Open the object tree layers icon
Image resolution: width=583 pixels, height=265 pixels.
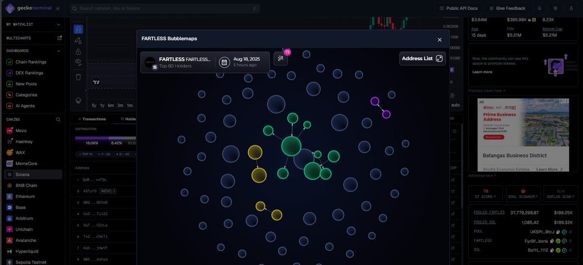(x=78, y=100)
